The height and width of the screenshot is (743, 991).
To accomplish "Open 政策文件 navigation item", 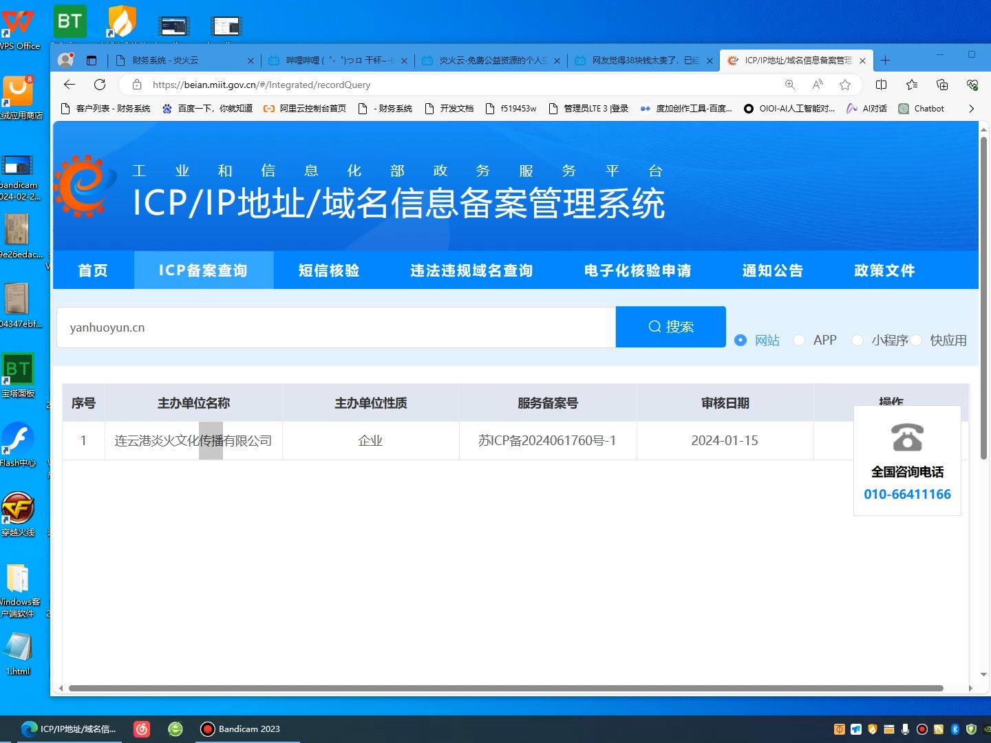I will pyautogui.click(x=884, y=270).
